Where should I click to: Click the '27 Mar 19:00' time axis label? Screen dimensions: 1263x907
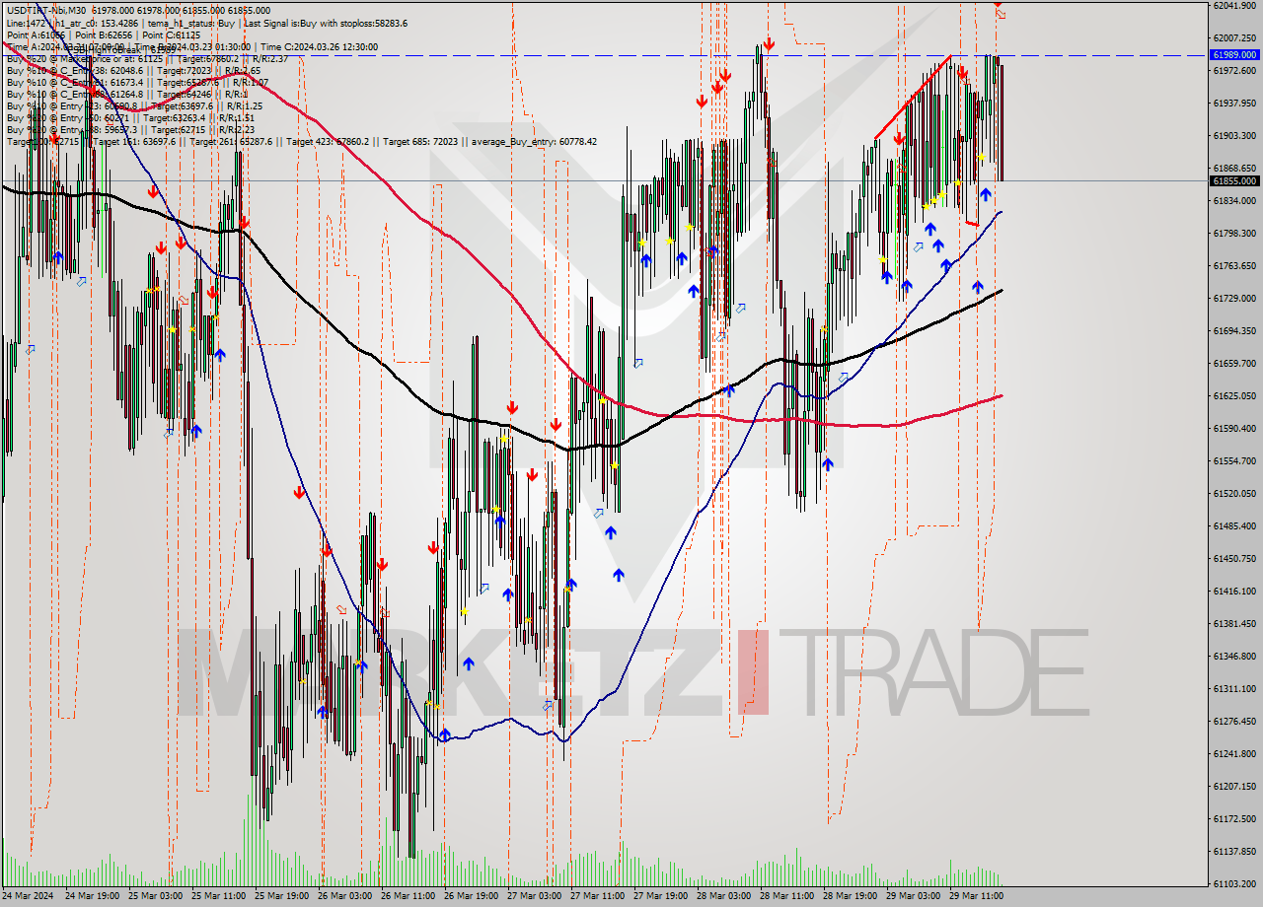coord(661,897)
